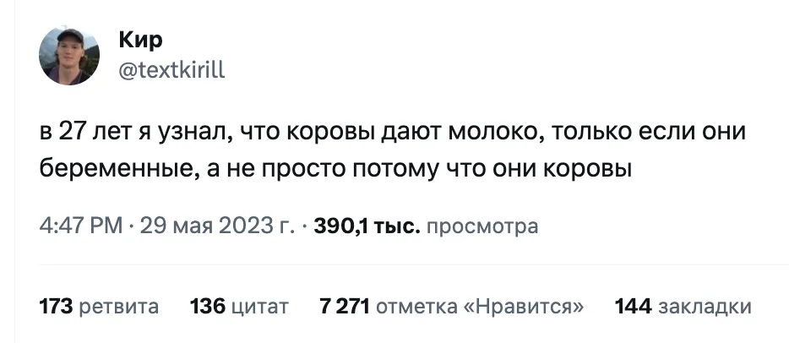Click the 7 271 likes number
The height and width of the screenshot is (343, 789).
[344, 305]
